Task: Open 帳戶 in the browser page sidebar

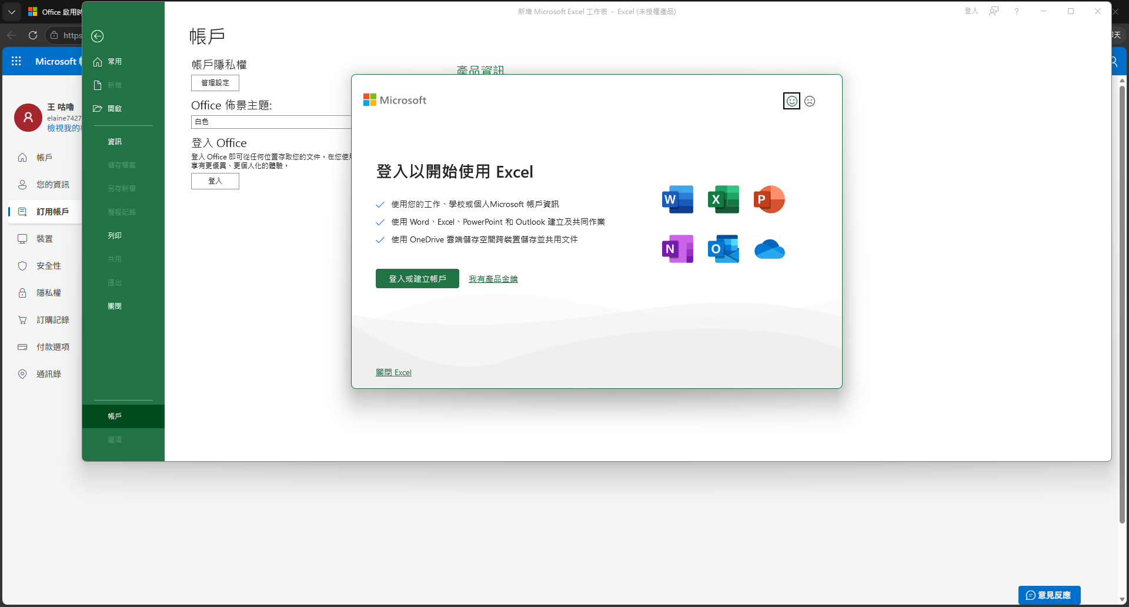Action: [x=44, y=158]
